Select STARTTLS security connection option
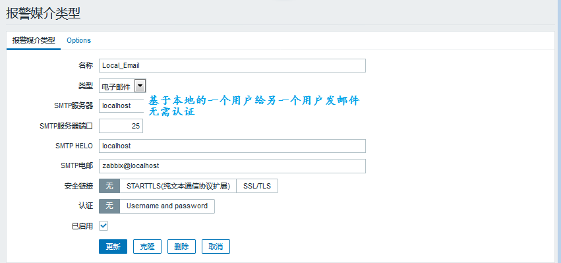 point(178,186)
